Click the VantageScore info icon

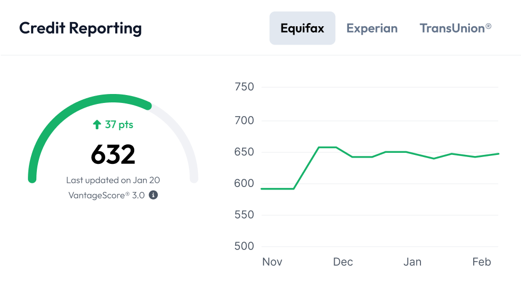pyautogui.click(x=153, y=195)
